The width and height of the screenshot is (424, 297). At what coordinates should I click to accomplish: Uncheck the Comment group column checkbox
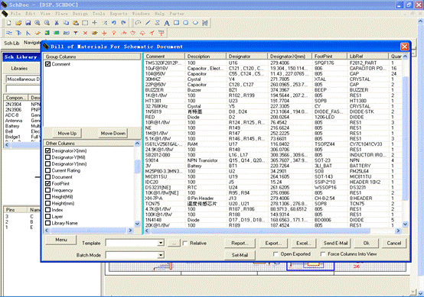coord(48,64)
